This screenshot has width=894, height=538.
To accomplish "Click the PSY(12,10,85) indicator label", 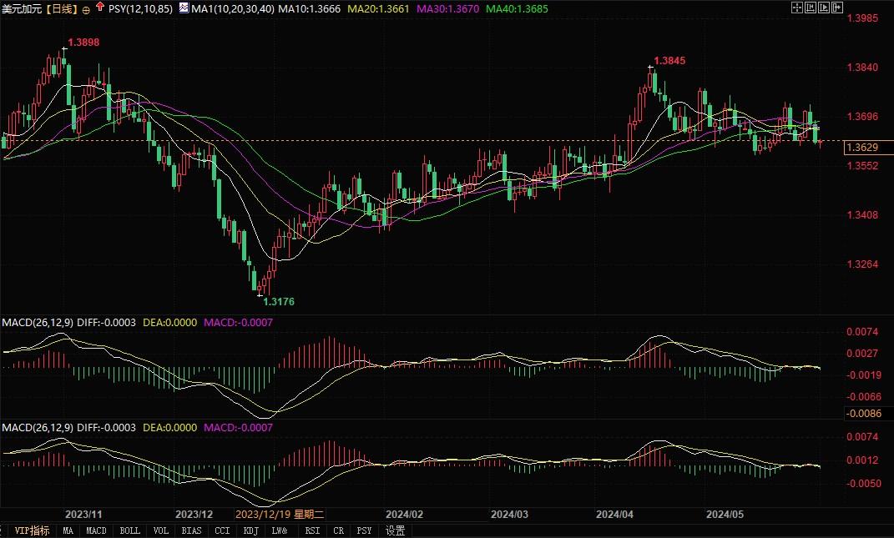I will pyautogui.click(x=140, y=9).
